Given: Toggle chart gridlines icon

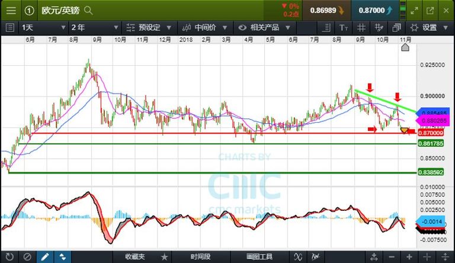Looking at the screenshot, I should [361, 28].
